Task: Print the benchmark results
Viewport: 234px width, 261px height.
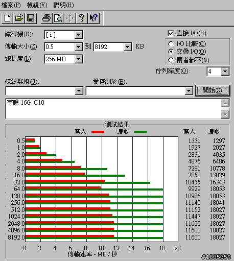Action: (x=46, y=18)
